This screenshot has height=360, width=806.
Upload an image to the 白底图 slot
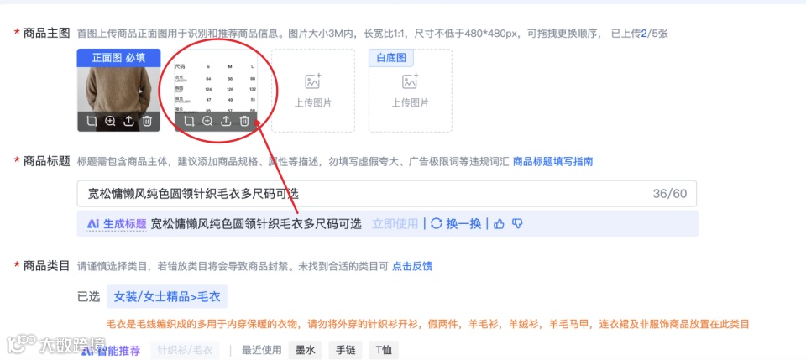(x=411, y=91)
